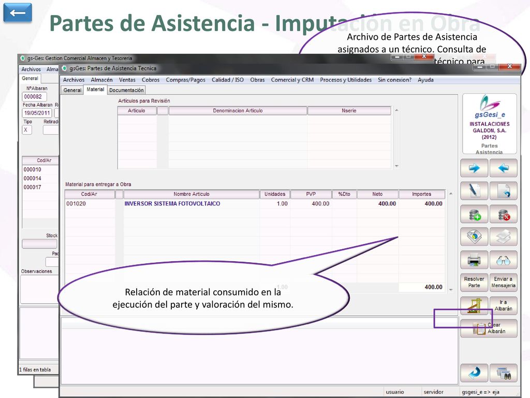Click the Importes column header
The width and height of the screenshot is (530, 398).
(x=421, y=194)
